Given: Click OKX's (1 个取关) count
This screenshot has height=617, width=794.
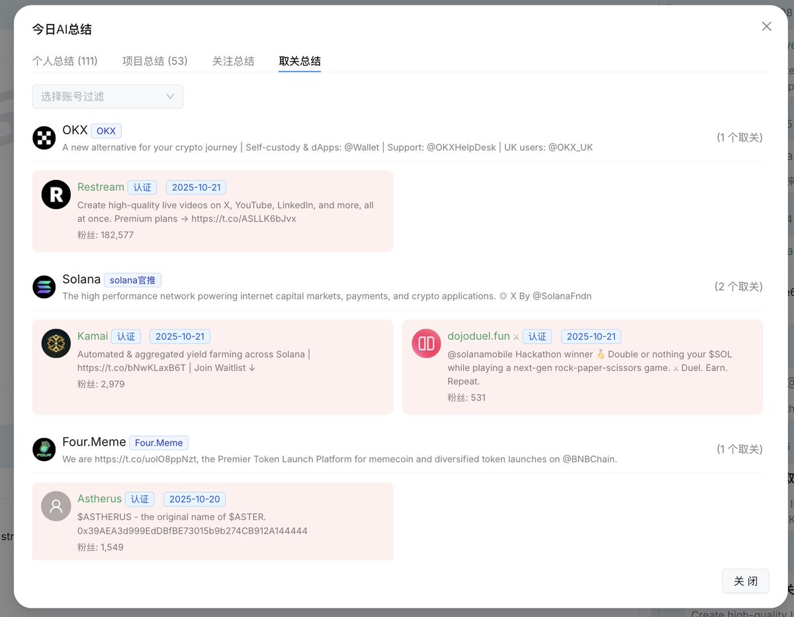Looking at the screenshot, I should coord(740,138).
